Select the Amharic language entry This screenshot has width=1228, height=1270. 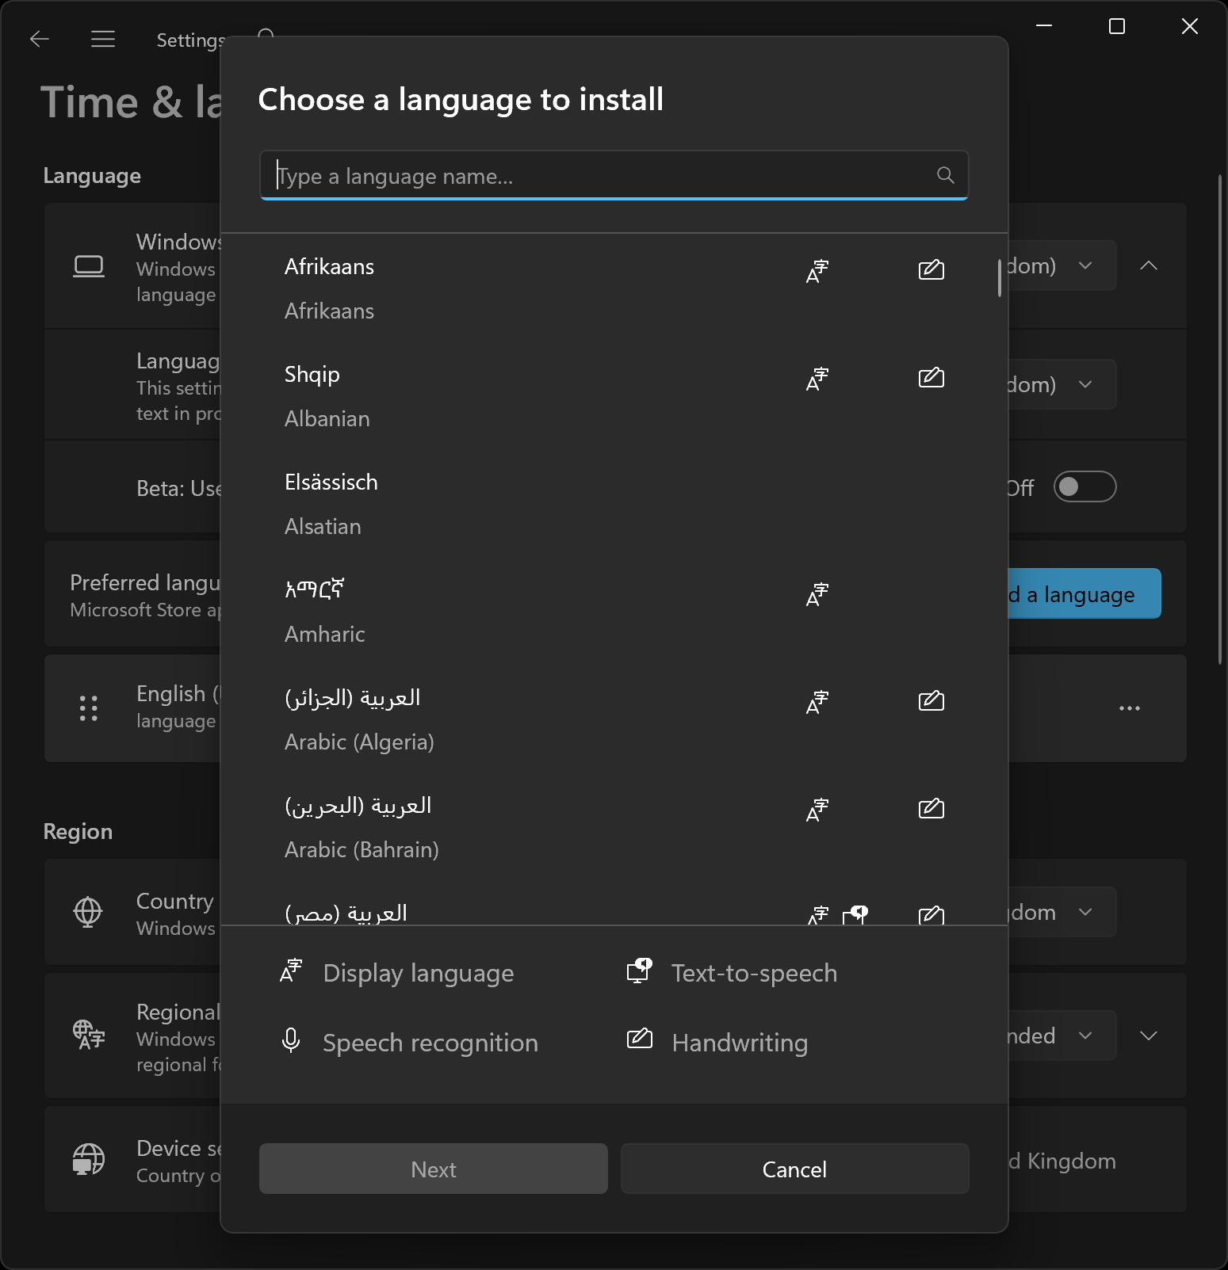tap(614, 612)
